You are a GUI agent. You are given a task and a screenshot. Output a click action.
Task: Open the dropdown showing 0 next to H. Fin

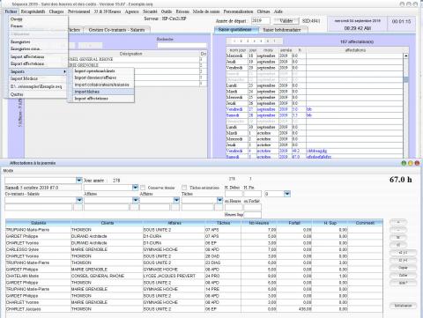(287, 194)
